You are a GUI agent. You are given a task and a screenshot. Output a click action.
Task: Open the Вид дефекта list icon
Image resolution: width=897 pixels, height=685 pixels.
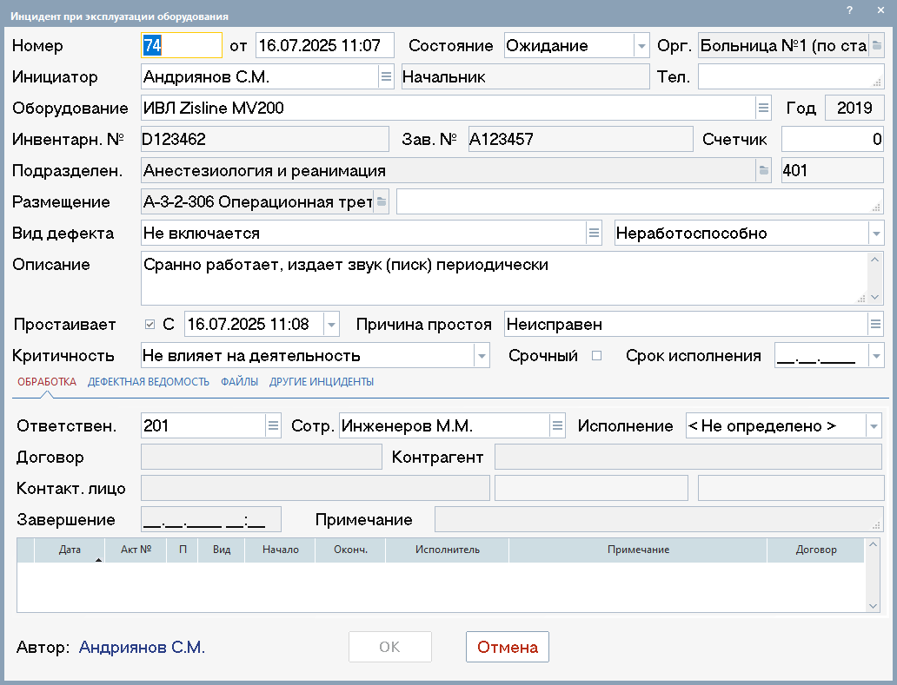[x=595, y=234]
